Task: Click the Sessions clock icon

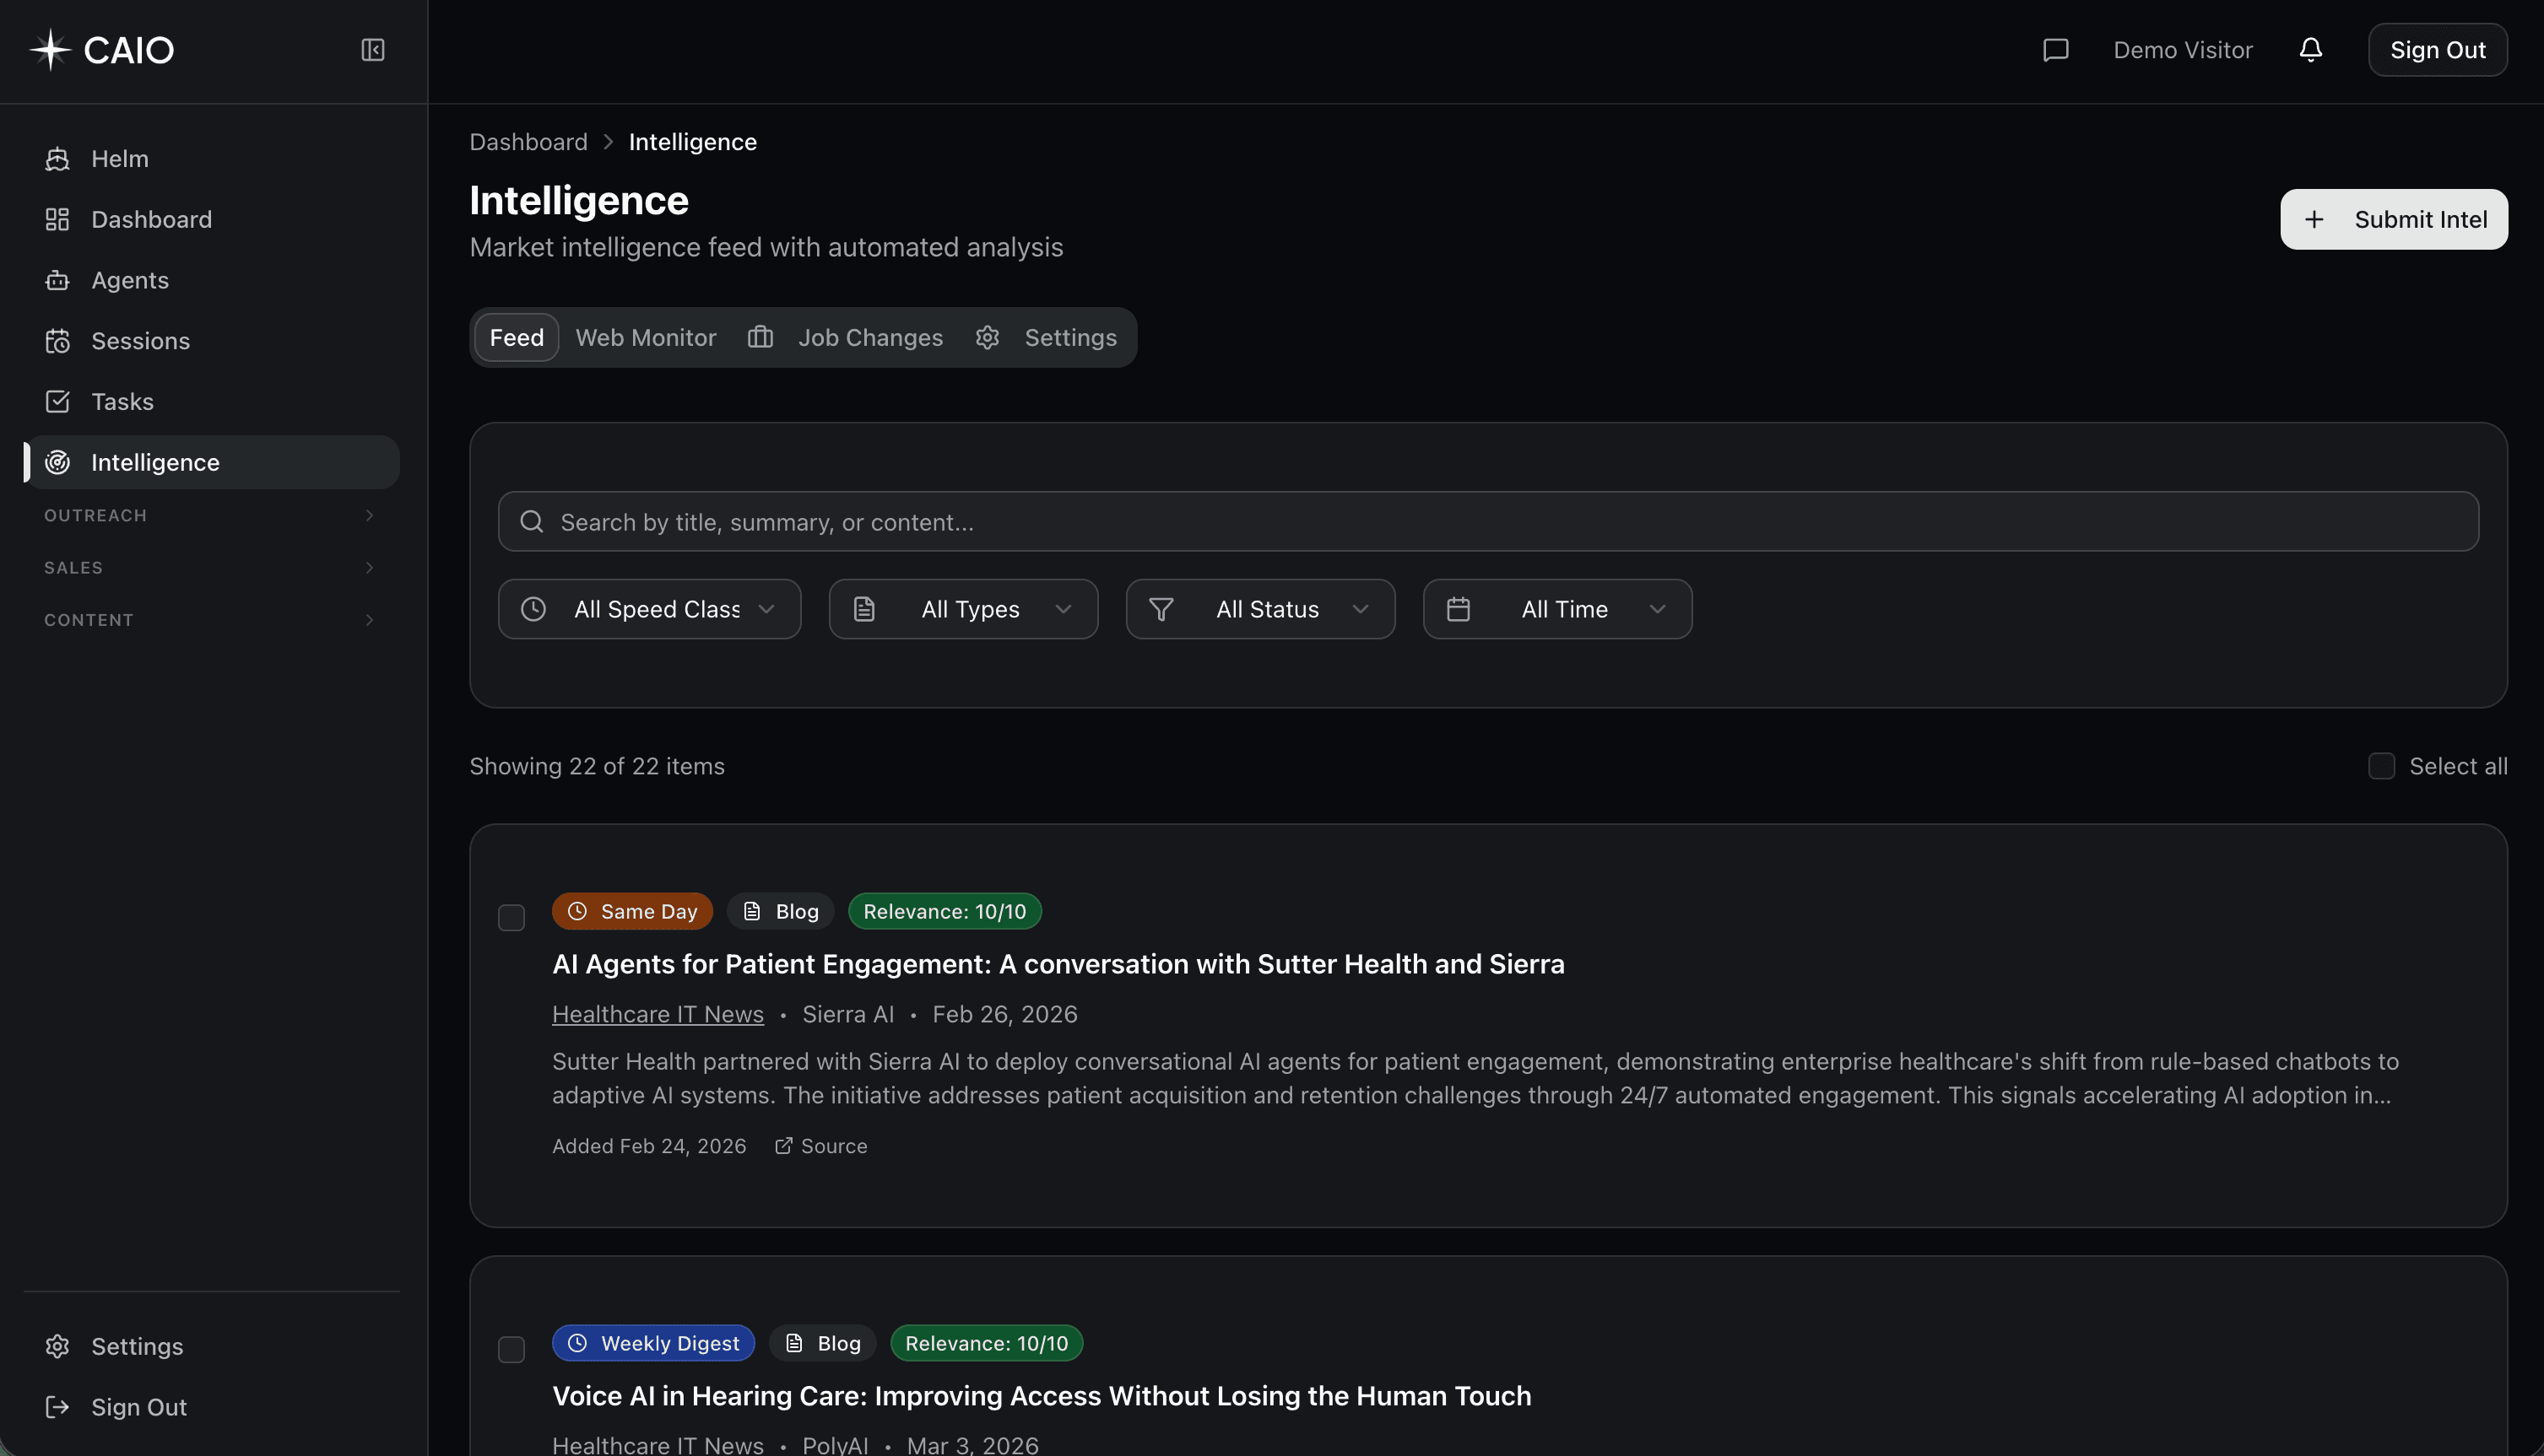Action: tap(58, 341)
